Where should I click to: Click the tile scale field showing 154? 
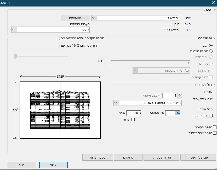(x=173, y=113)
